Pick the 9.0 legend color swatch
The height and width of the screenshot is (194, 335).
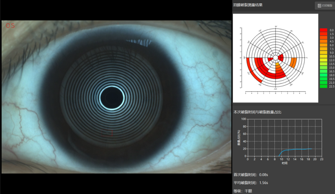click(324, 53)
